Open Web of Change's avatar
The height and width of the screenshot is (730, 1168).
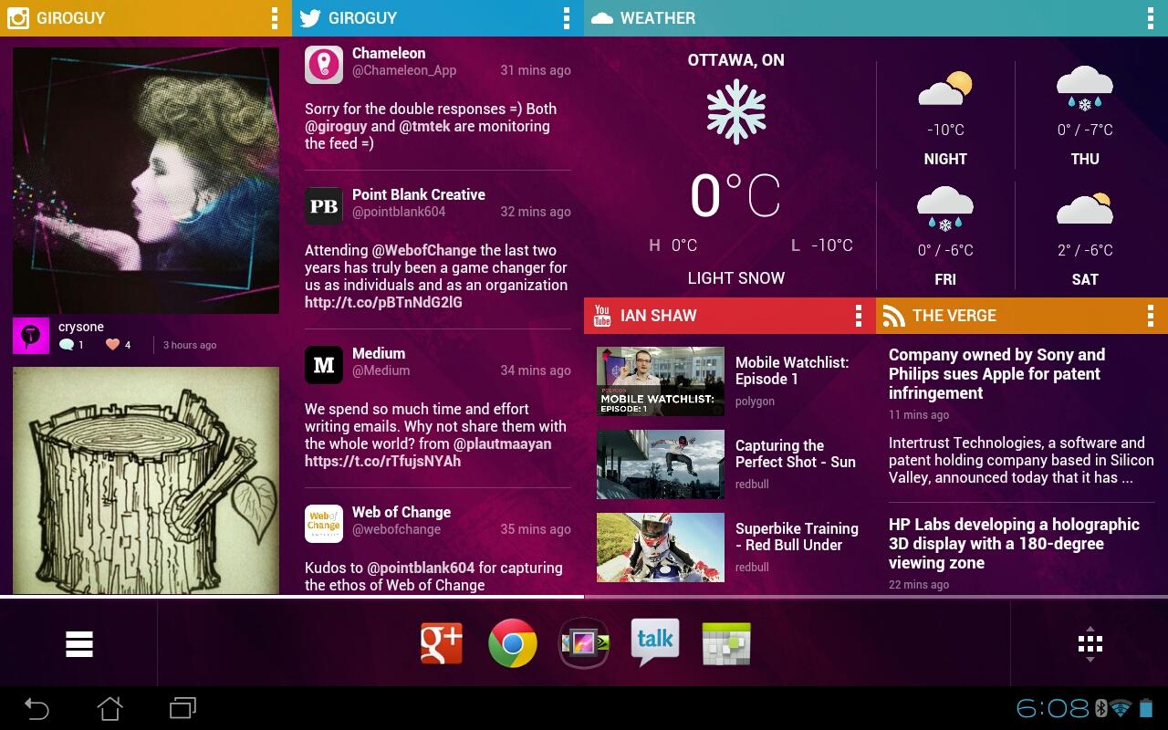point(324,524)
